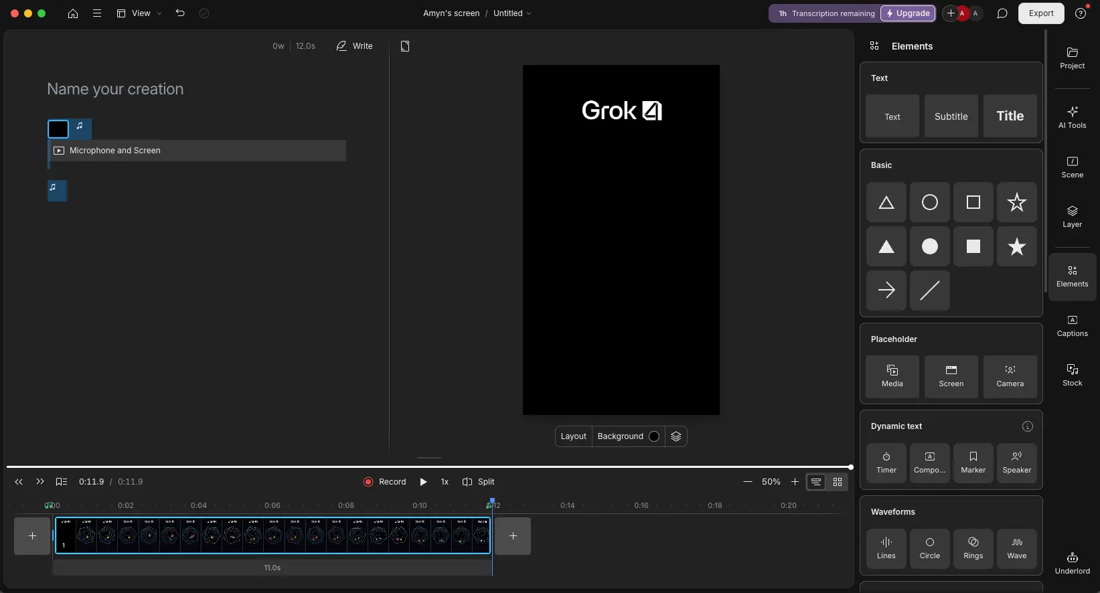This screenshot has width=1100, height=593.
Task: Click the layers stack icon below canvas
Action: tap(676, 436)
